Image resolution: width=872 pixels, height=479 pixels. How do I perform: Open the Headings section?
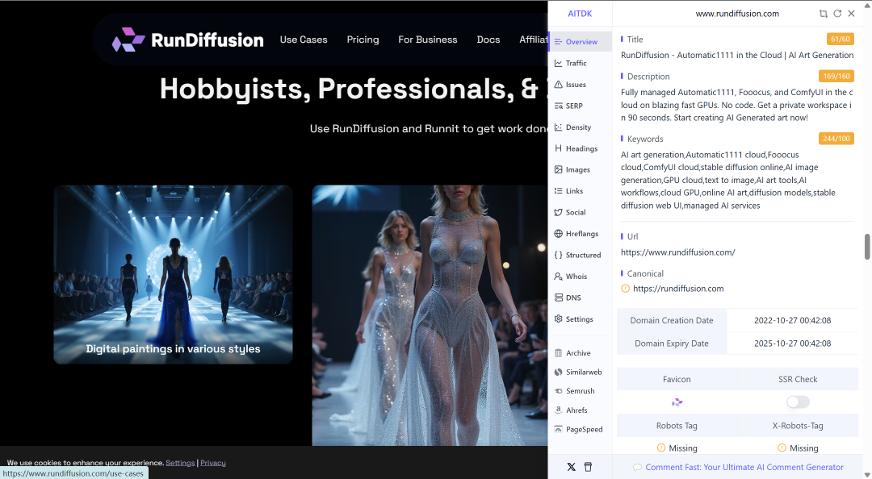point(580,148)
